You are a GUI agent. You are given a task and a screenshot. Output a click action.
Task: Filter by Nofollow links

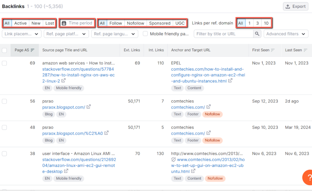[136, 23]
